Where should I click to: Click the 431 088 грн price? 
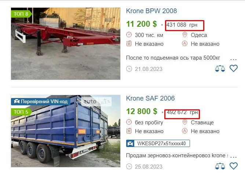[x=182, y=25]
